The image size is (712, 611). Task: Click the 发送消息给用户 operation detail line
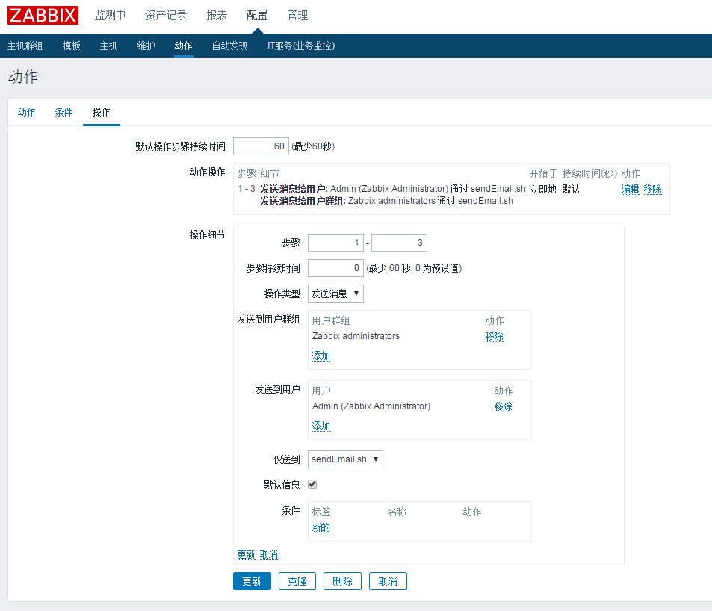tap(393, 189)
